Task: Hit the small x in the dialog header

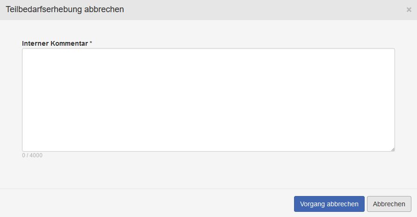Action: (x=409, y=10)
